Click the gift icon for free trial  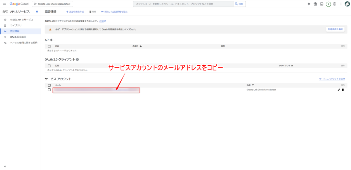pyautogui.click(x=315, y=4)
